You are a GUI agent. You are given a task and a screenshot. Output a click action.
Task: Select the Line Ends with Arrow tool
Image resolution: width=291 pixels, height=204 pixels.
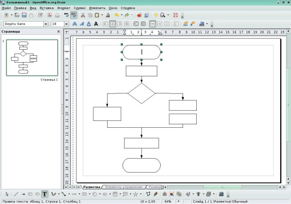(23, 194)
